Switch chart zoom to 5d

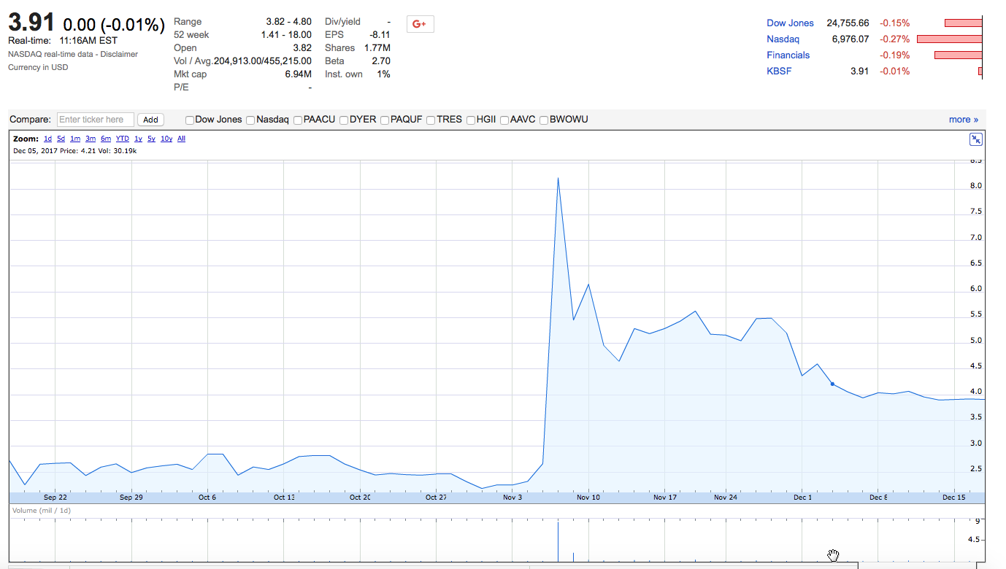click(61, 139)
